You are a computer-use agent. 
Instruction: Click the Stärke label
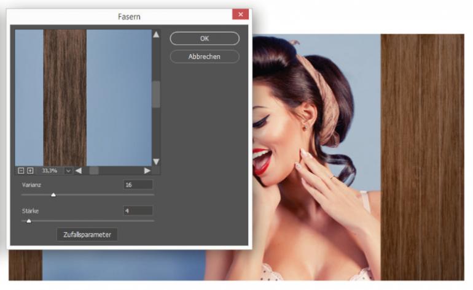pos(30,211)
